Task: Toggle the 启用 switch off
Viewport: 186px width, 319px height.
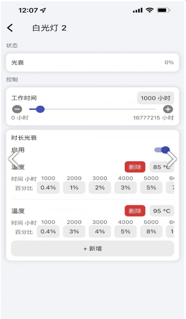Action: (x=162, y=150)
